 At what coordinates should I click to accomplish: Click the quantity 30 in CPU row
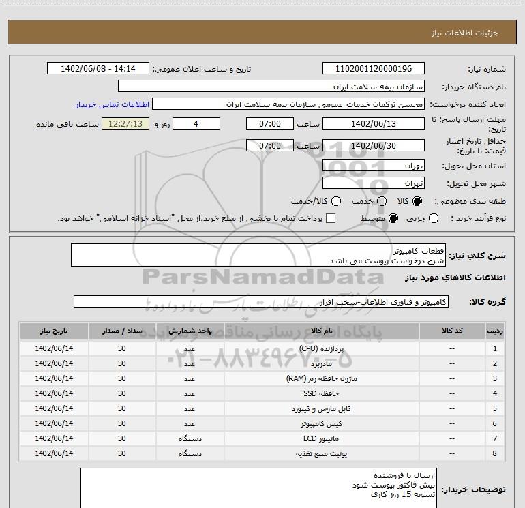122,348
